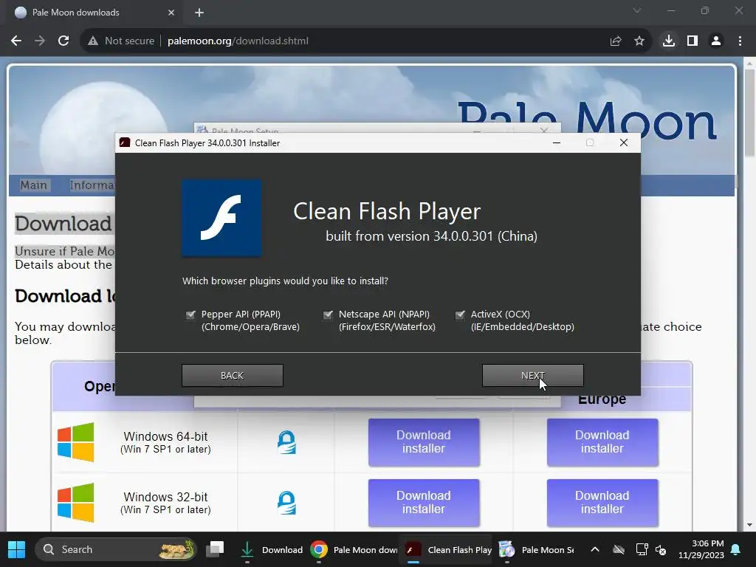756x567 pixels.
Task: Click the Windows 32-bit row label
Action: [x=165, y=502]
